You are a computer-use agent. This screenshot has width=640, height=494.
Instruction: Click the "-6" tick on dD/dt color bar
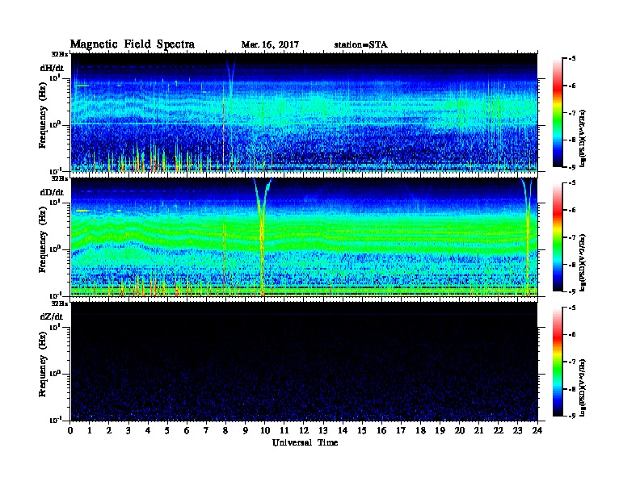point(572,210)
